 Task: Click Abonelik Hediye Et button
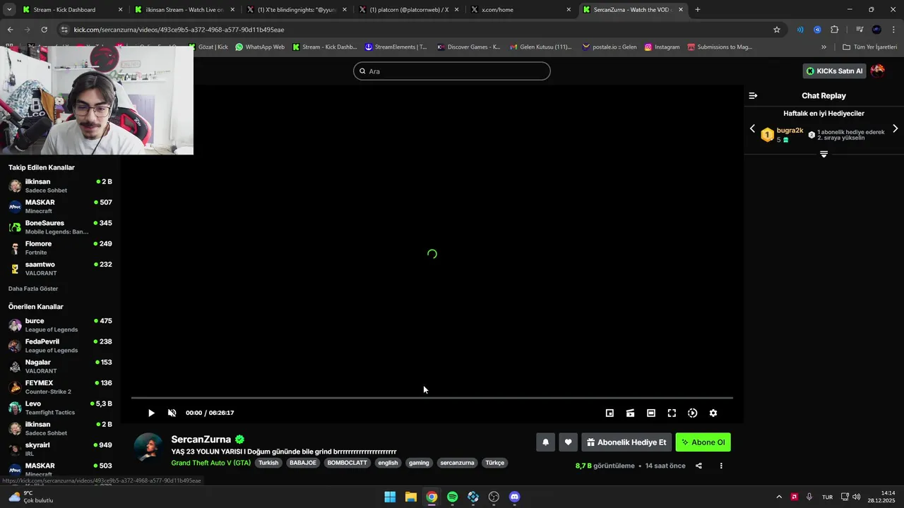click(x=626, y=442)
